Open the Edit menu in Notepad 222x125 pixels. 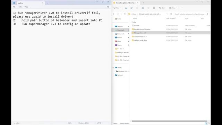coord(20,7)
